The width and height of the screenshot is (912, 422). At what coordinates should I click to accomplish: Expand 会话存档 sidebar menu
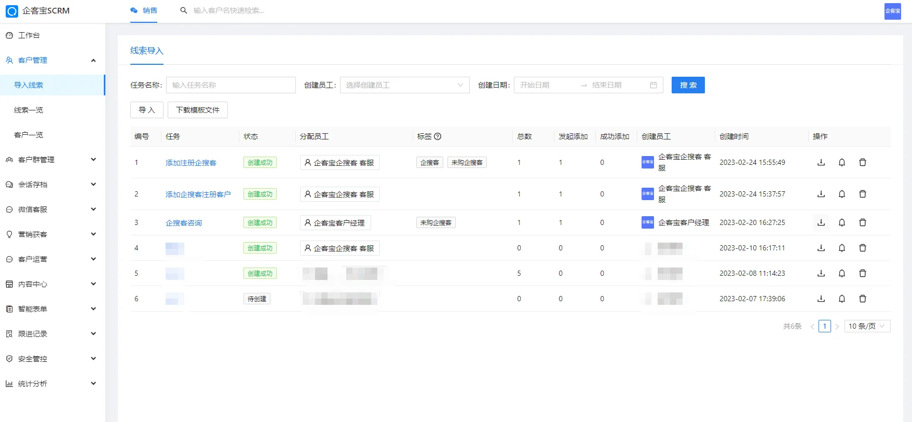(52, 185)
